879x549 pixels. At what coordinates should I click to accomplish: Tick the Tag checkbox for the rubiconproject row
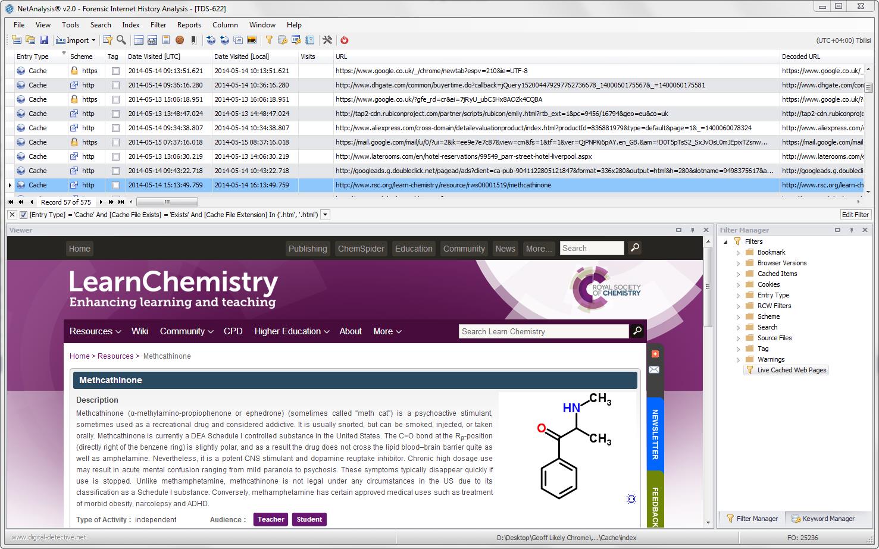[115, 114]
